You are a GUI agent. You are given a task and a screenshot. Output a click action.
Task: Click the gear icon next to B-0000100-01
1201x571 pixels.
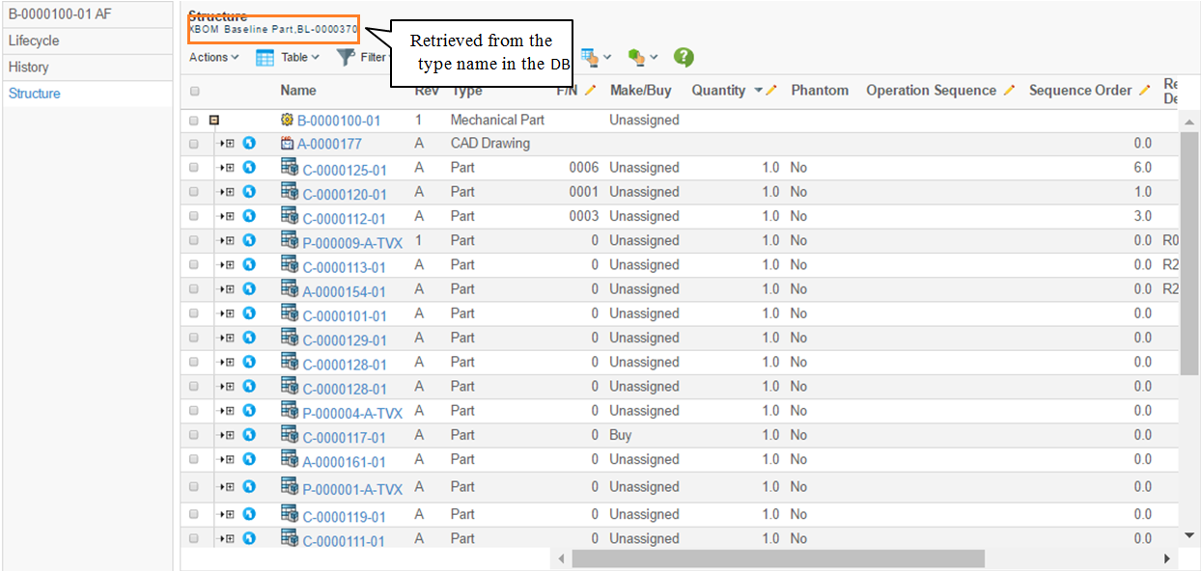point(287,121)
